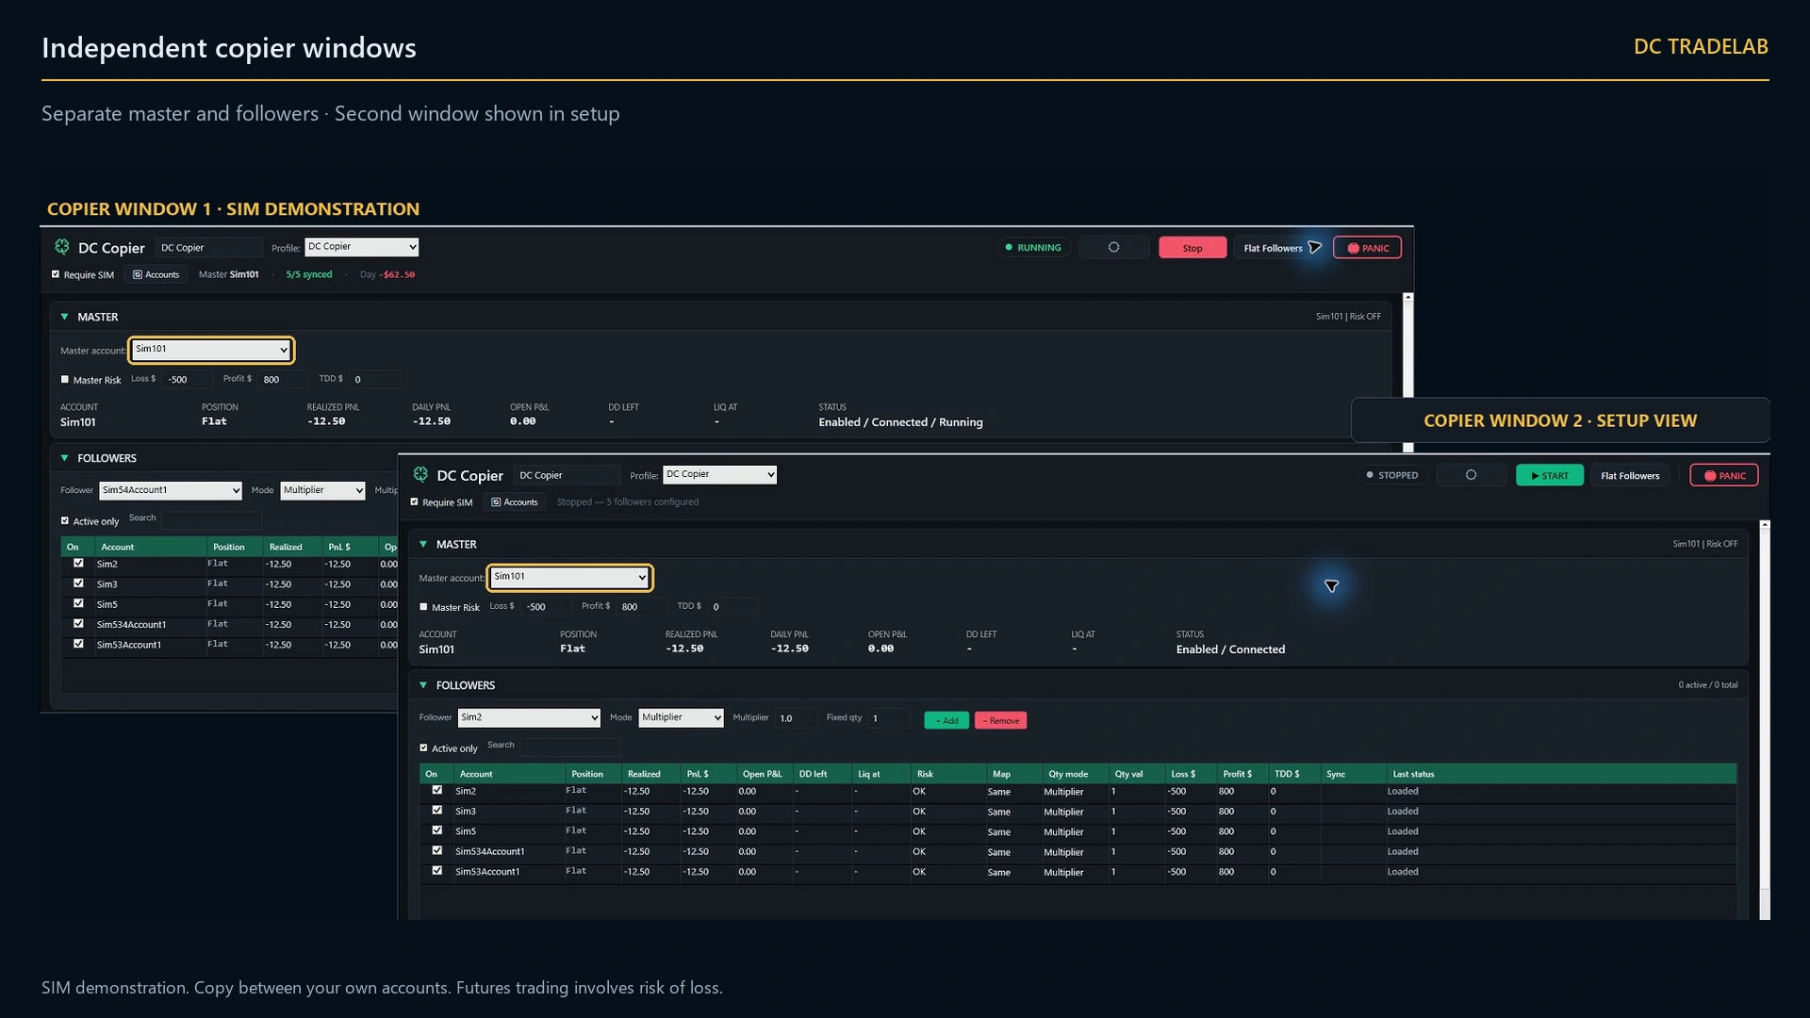
Task: Click the circle refresh icon beside START
Action: pos(1471,475)
